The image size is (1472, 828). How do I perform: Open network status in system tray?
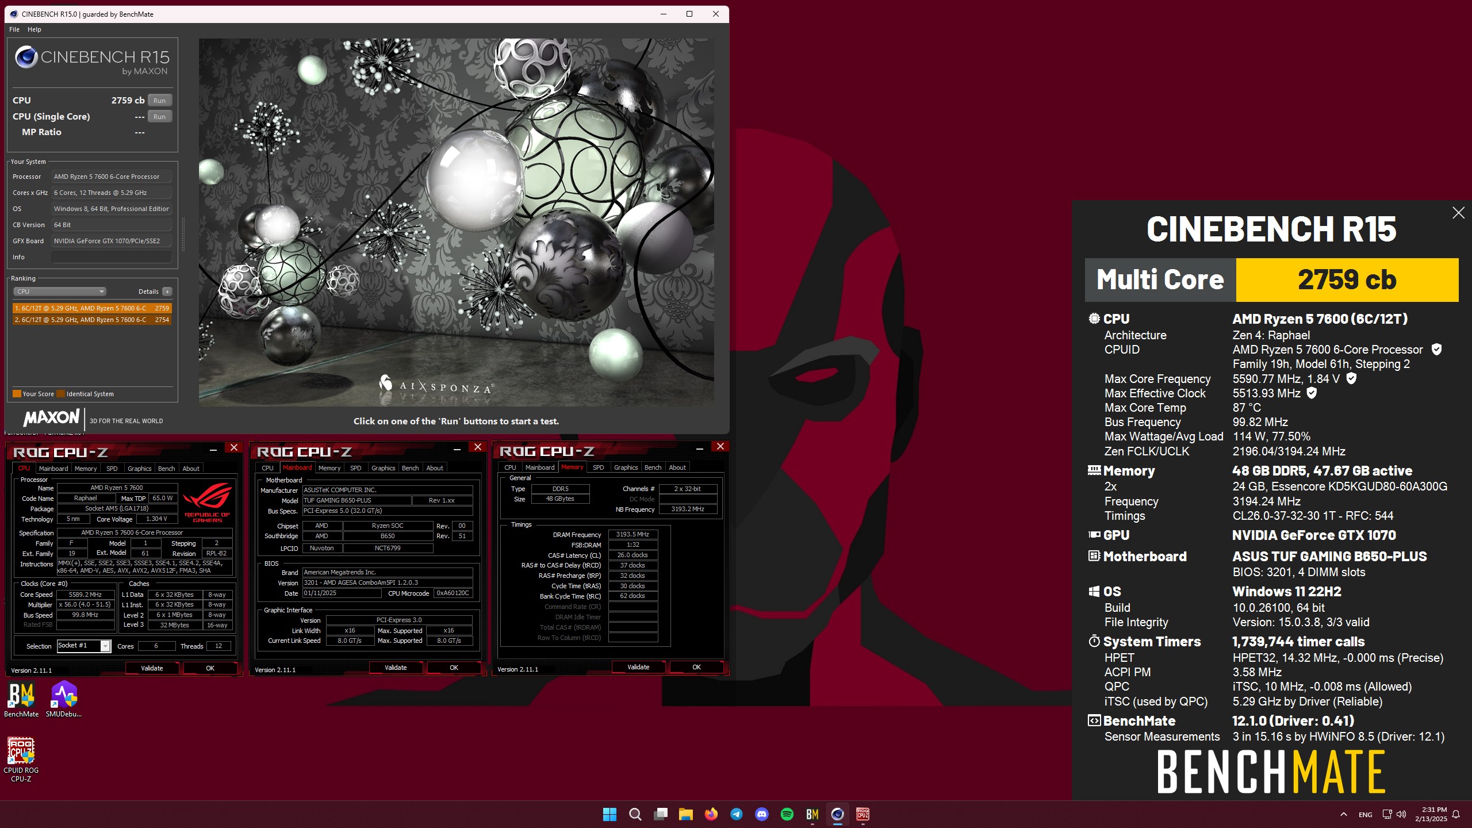(1387, 814)
